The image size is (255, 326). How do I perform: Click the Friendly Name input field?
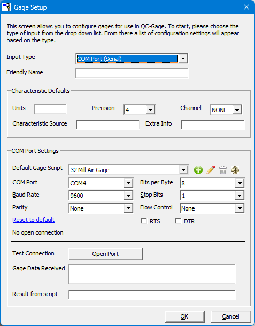pos(132,73)
